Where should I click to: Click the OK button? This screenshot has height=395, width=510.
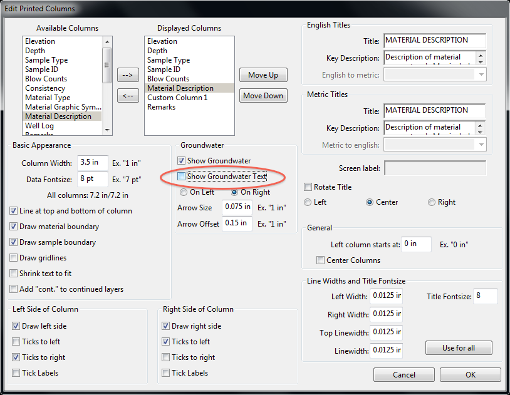click(x=470, y=375)
